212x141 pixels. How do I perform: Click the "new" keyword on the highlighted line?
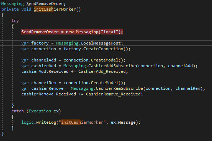[70, 32]
